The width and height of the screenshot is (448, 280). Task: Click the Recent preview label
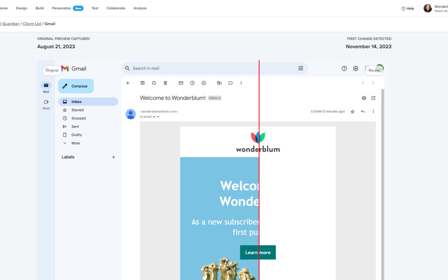tap(374, 70)
